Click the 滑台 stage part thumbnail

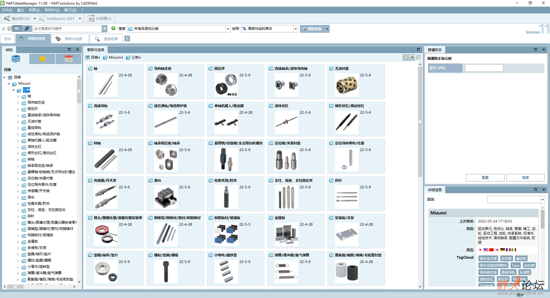(166, 197)
